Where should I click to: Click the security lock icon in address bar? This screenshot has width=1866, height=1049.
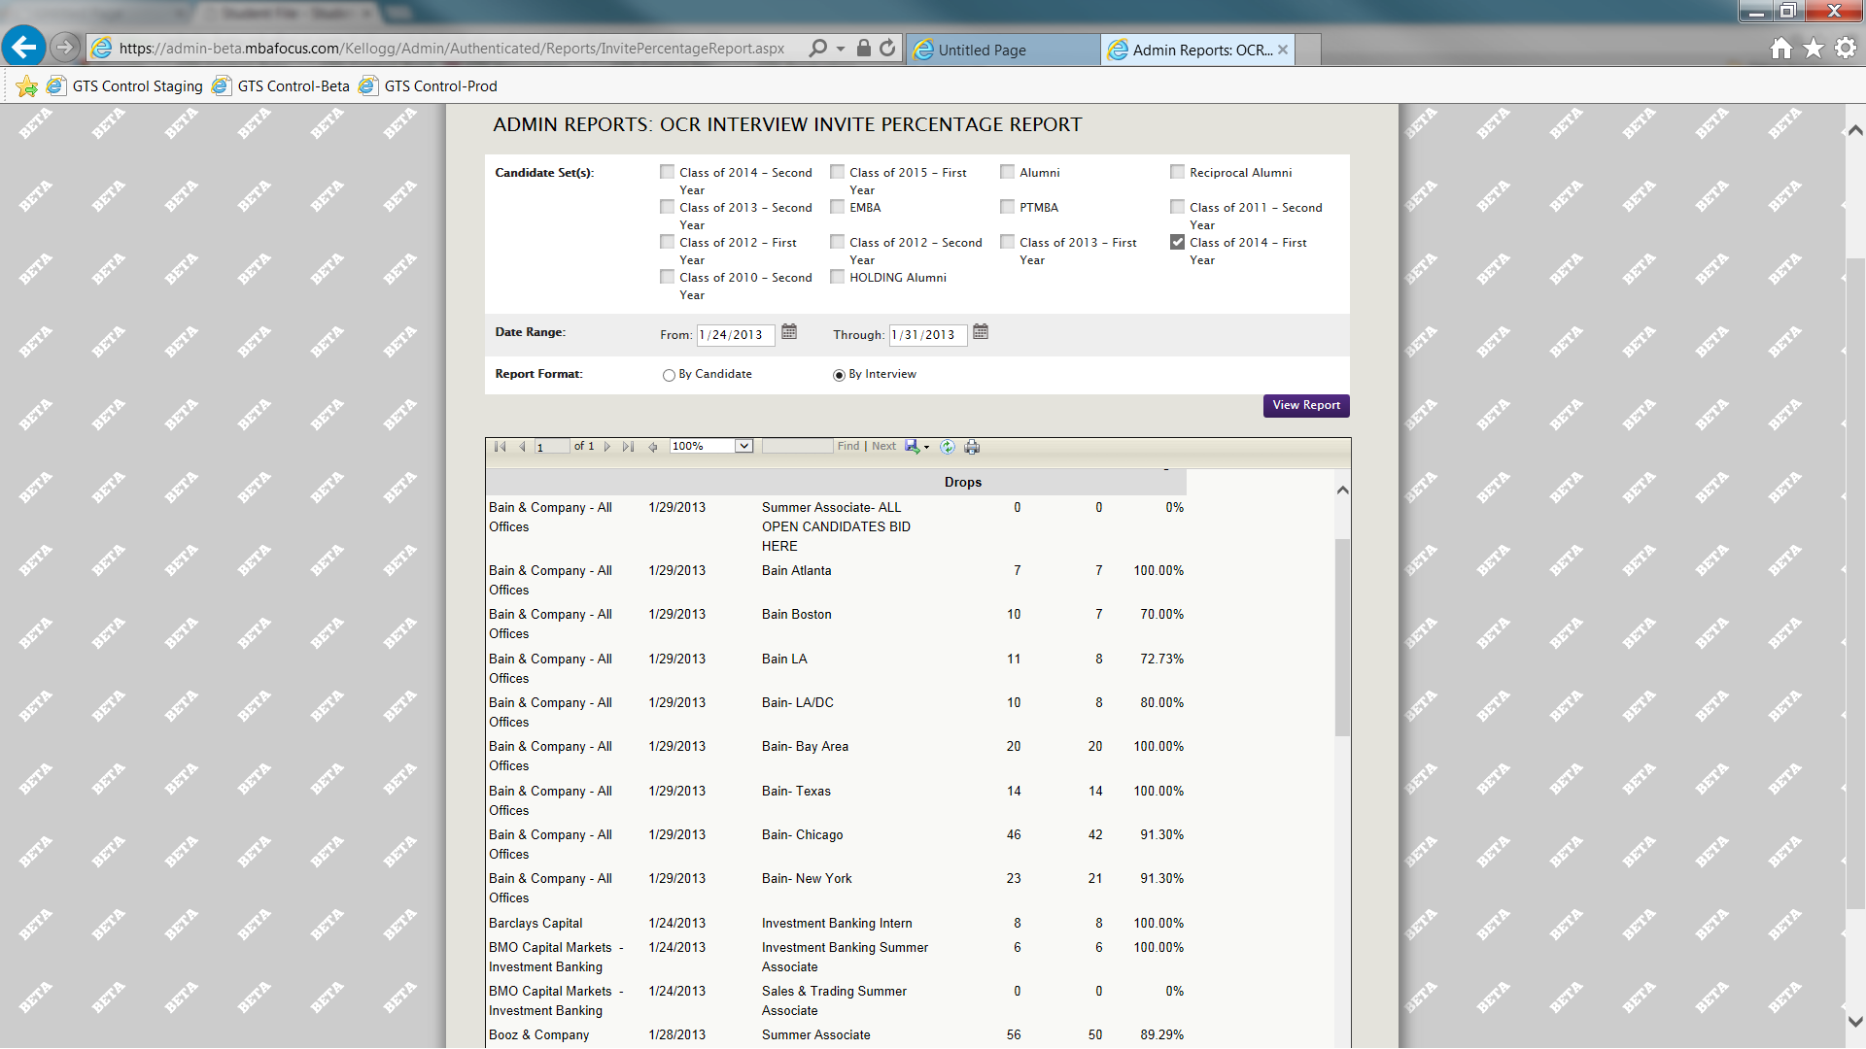click(863, 48)
